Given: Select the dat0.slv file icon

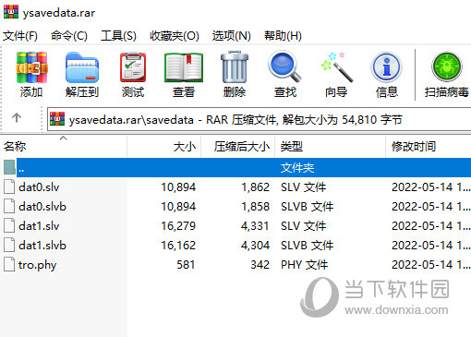Looking at the screenshot, I should point(9,187).
